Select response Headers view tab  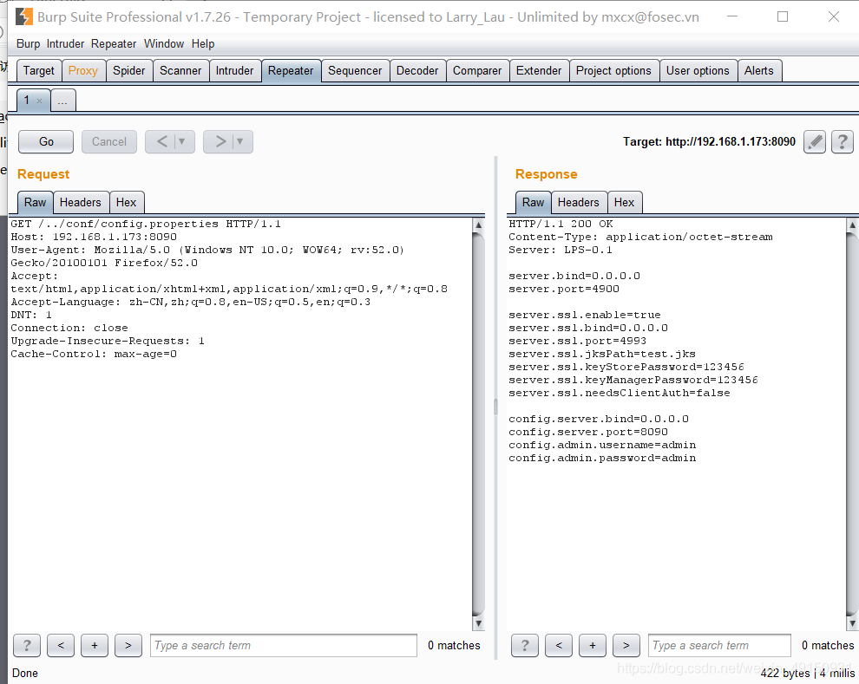click(579, 203)
